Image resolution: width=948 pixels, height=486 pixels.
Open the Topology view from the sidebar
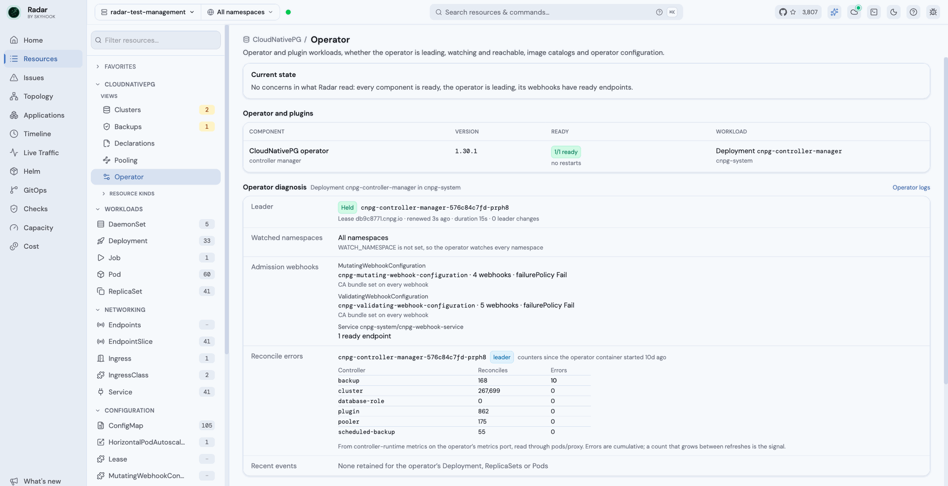43,96
